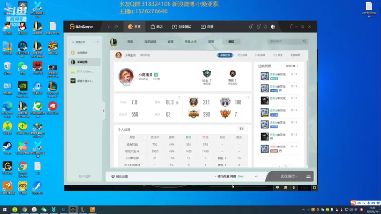Select the 战绩总览 overview pill tab

tap(225, 55)
